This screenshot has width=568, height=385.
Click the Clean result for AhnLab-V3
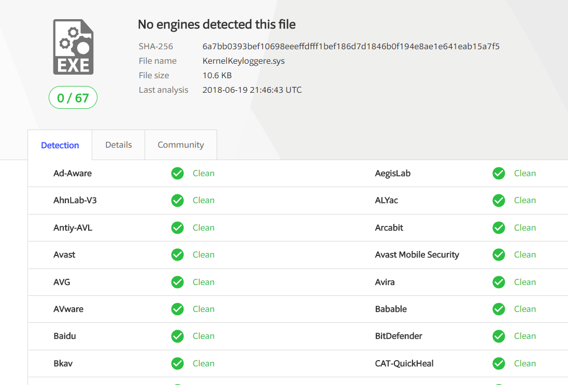coord(204,201)
